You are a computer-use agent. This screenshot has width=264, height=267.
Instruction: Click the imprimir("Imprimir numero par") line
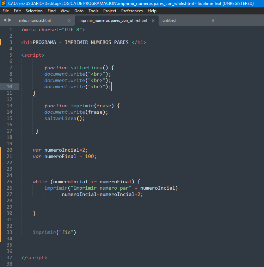coord(111,188)
